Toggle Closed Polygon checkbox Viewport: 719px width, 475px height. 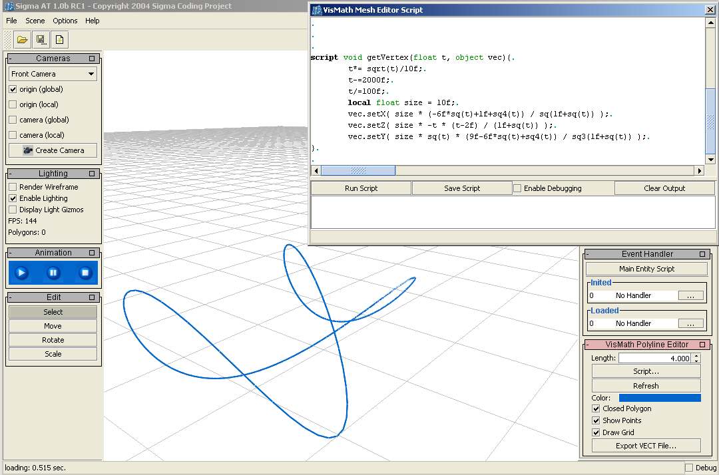[596, 408]
